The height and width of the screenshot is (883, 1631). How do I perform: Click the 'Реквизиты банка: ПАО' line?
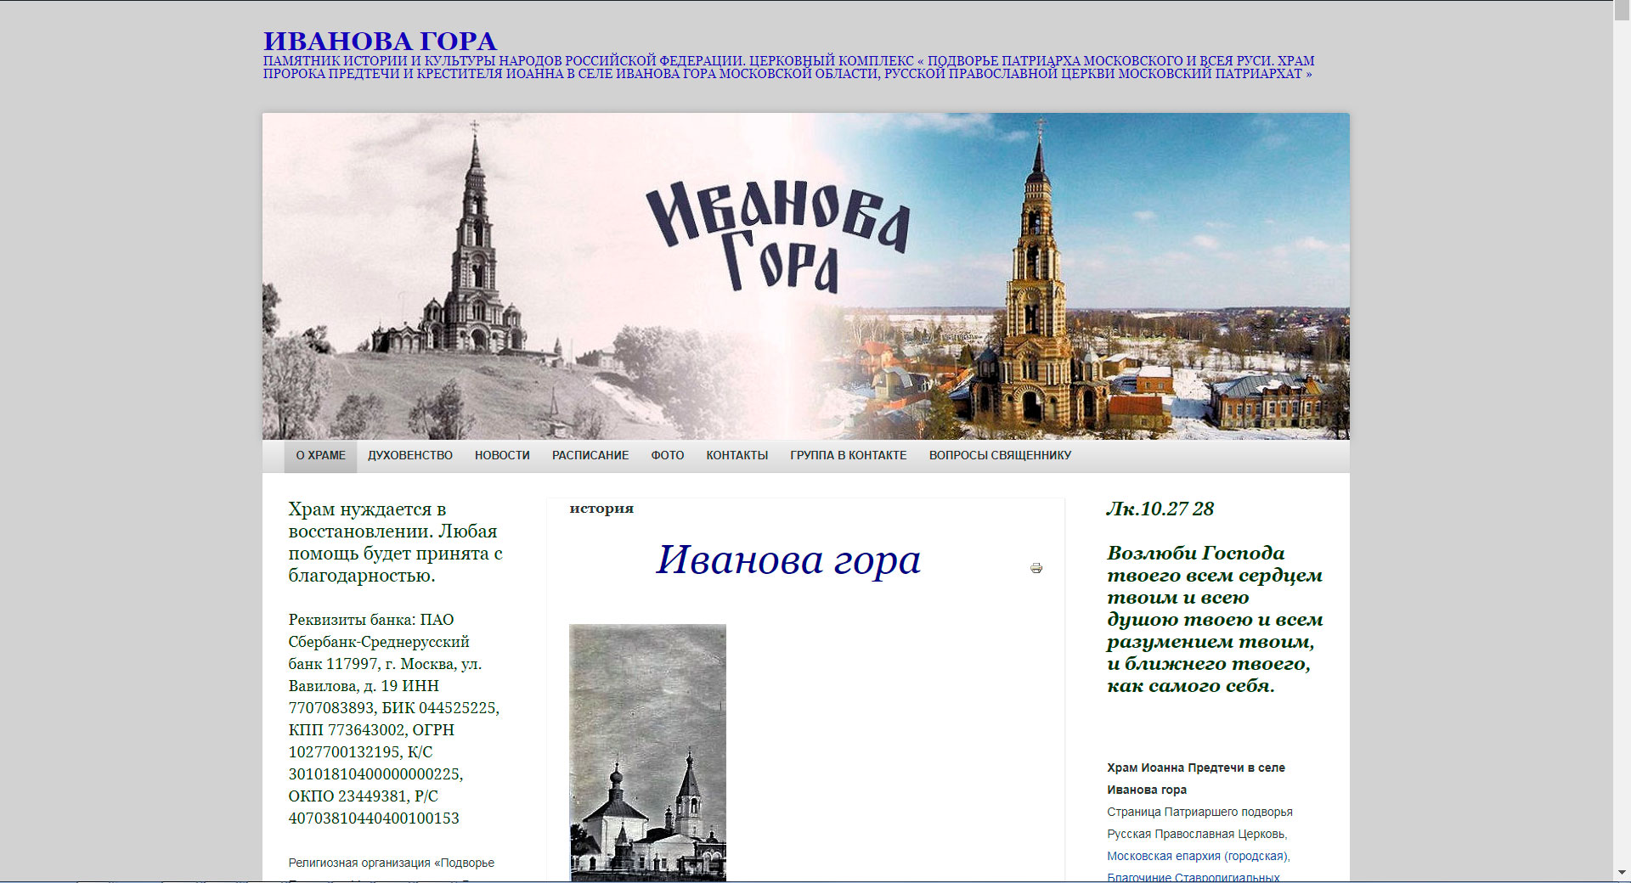tap(371, 620)
